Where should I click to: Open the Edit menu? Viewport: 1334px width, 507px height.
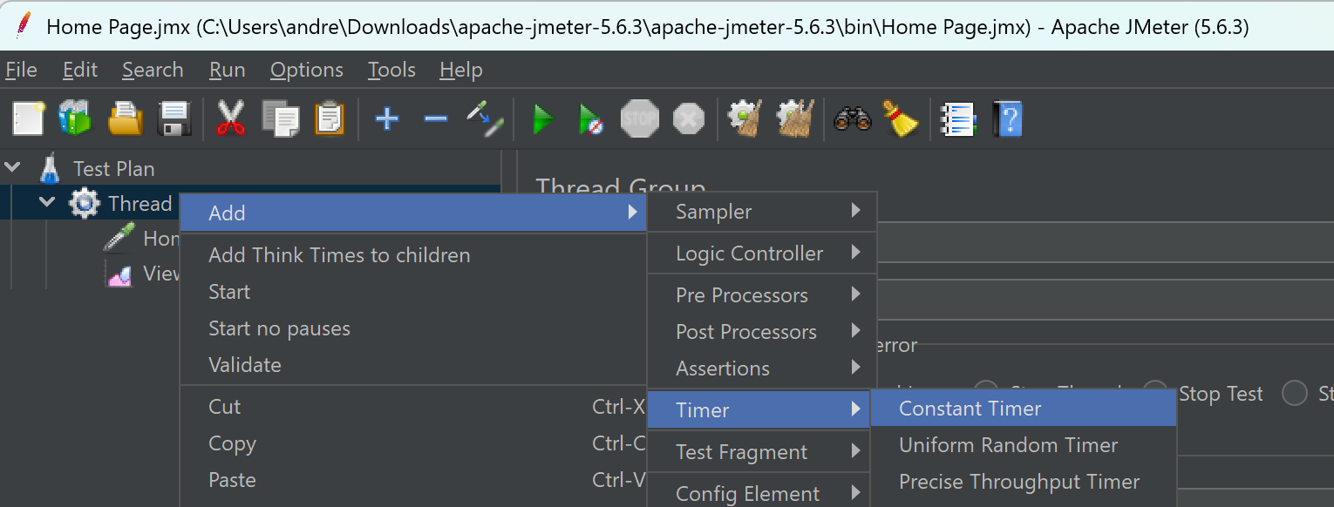80,70
